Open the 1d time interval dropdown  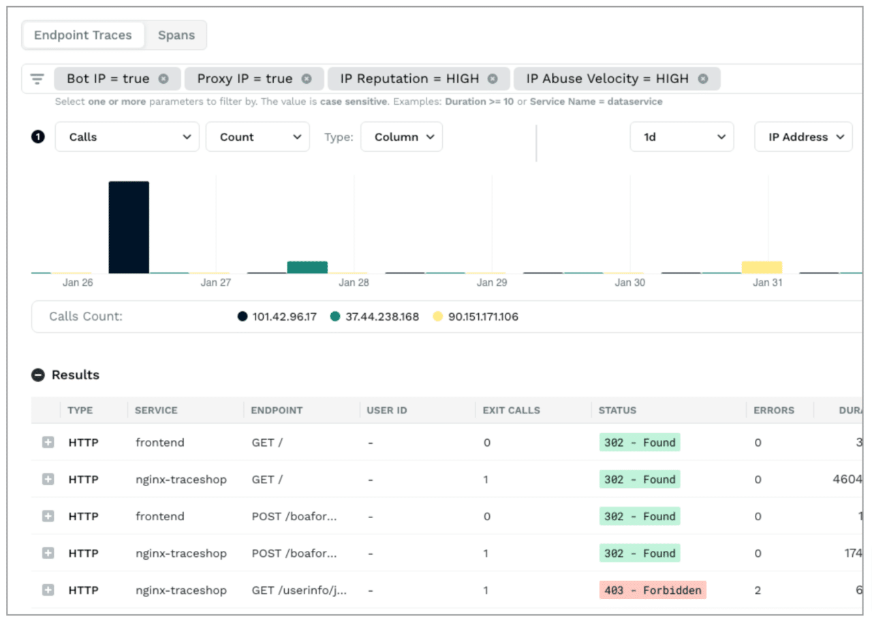pyautogui.click(x=681, y=137)
